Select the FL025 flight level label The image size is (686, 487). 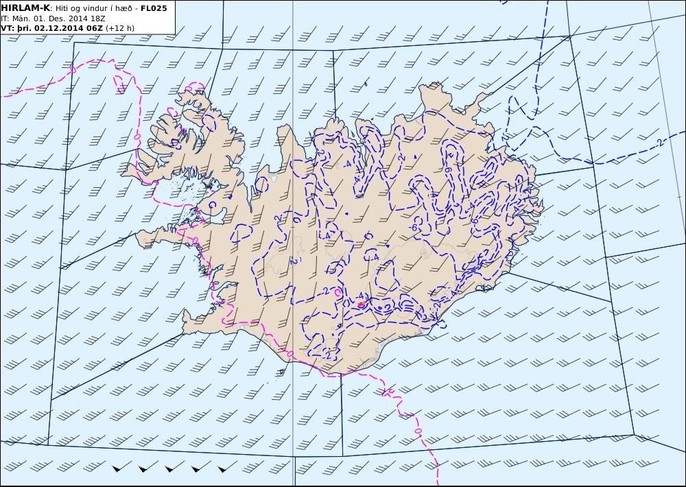pyautogui.click(x=154, y=8)
